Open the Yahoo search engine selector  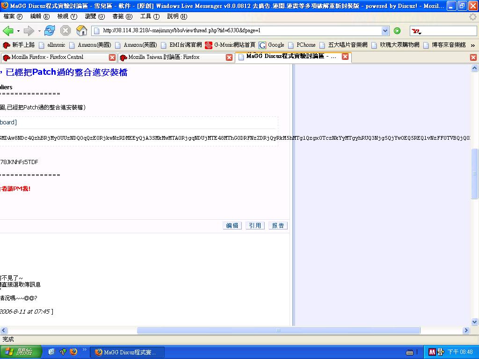pos(416,31)
